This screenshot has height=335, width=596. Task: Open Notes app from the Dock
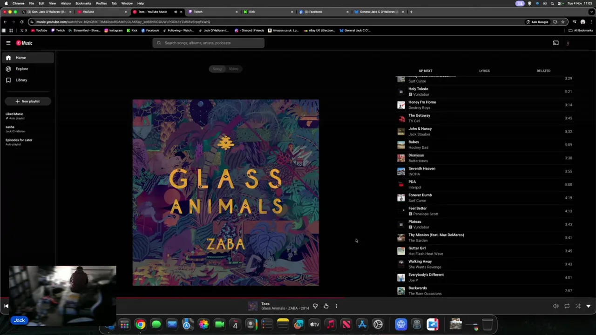[x=283, y=324]
